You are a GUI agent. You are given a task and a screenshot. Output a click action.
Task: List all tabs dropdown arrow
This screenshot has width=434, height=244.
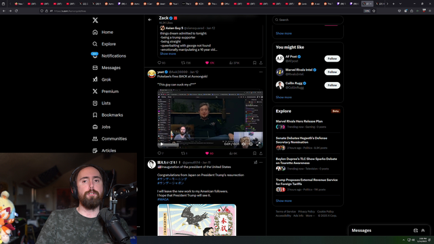[400, 3]
